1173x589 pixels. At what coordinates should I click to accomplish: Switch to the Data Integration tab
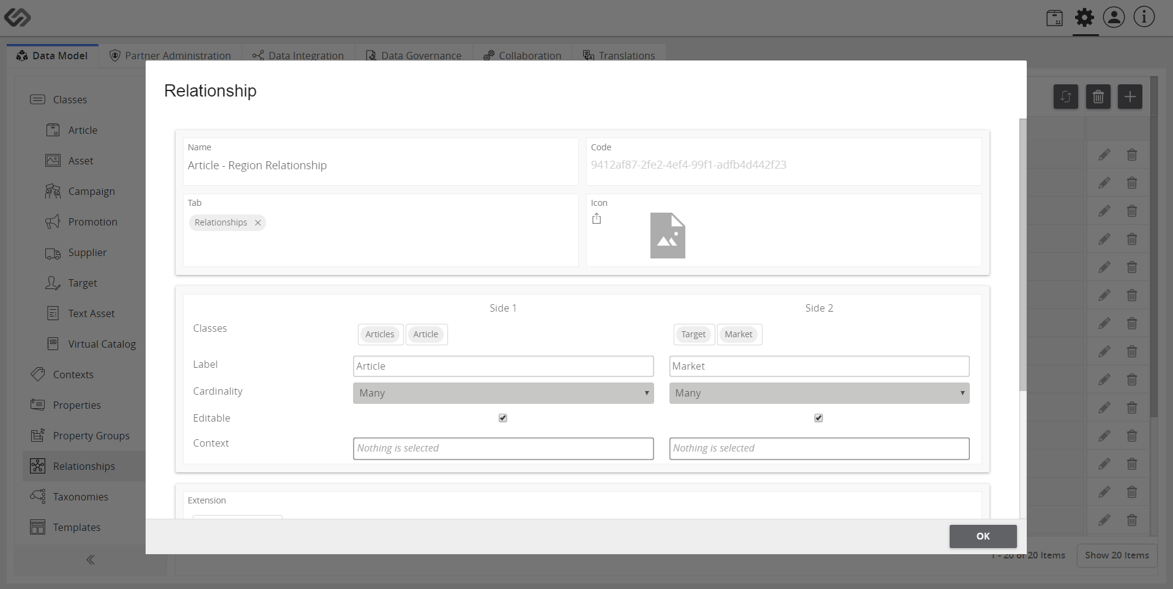[298, 56]
